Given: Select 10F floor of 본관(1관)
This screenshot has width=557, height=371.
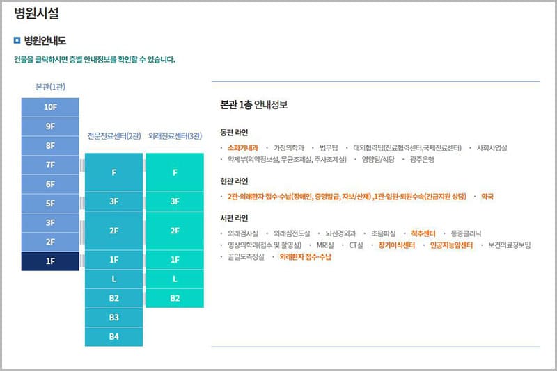Looking at the screenshot, I should 50,107.
